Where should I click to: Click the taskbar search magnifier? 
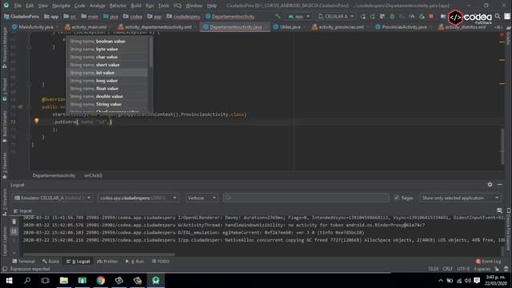click(x=27, y=280)
